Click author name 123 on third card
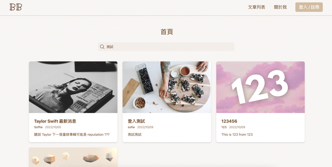 click(x=224, y=127)
